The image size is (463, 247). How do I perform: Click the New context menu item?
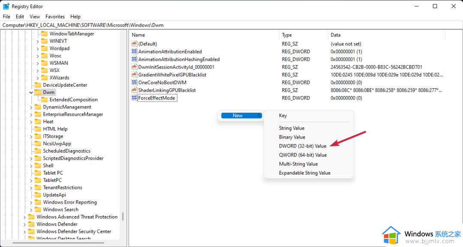pos(241,115)
